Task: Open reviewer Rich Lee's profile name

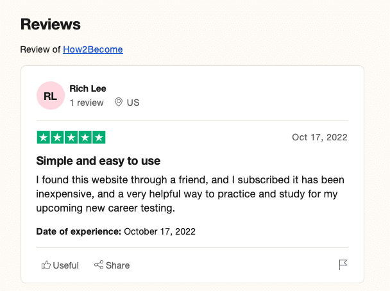Action: (x=88, y=88)
